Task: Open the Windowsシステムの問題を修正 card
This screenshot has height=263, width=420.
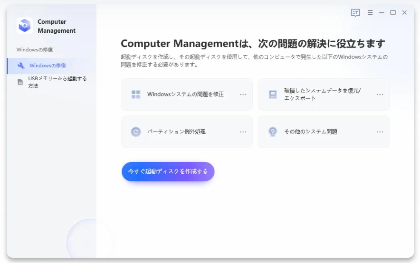Action: click(x=187, y=94)
